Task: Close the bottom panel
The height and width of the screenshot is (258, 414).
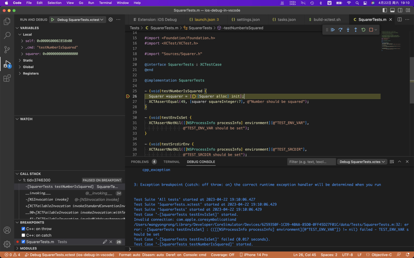Action: (407, 162)
